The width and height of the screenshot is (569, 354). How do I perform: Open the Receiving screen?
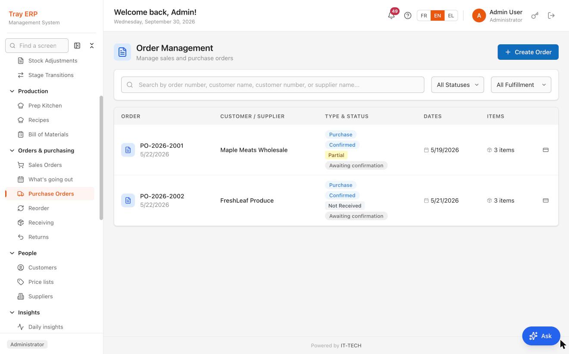click(x=41, y=222)
